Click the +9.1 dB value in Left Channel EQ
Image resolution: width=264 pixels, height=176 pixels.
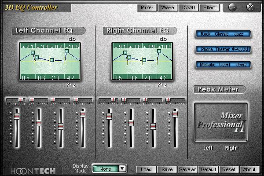coord(28,46)
